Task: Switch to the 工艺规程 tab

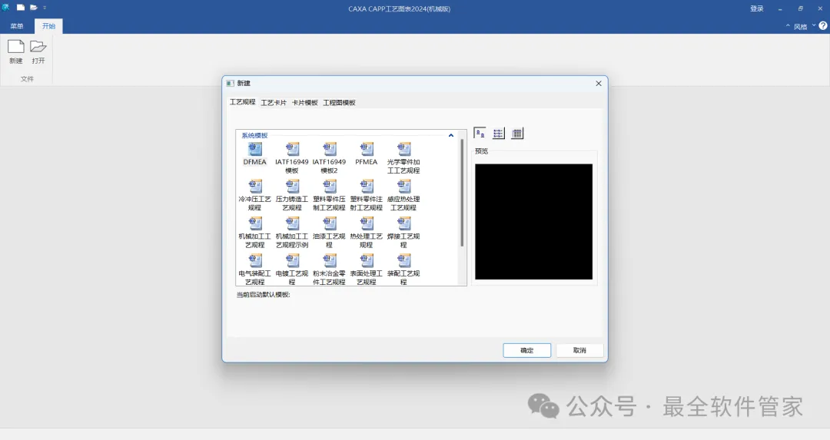Action: [x=242, y=102]
